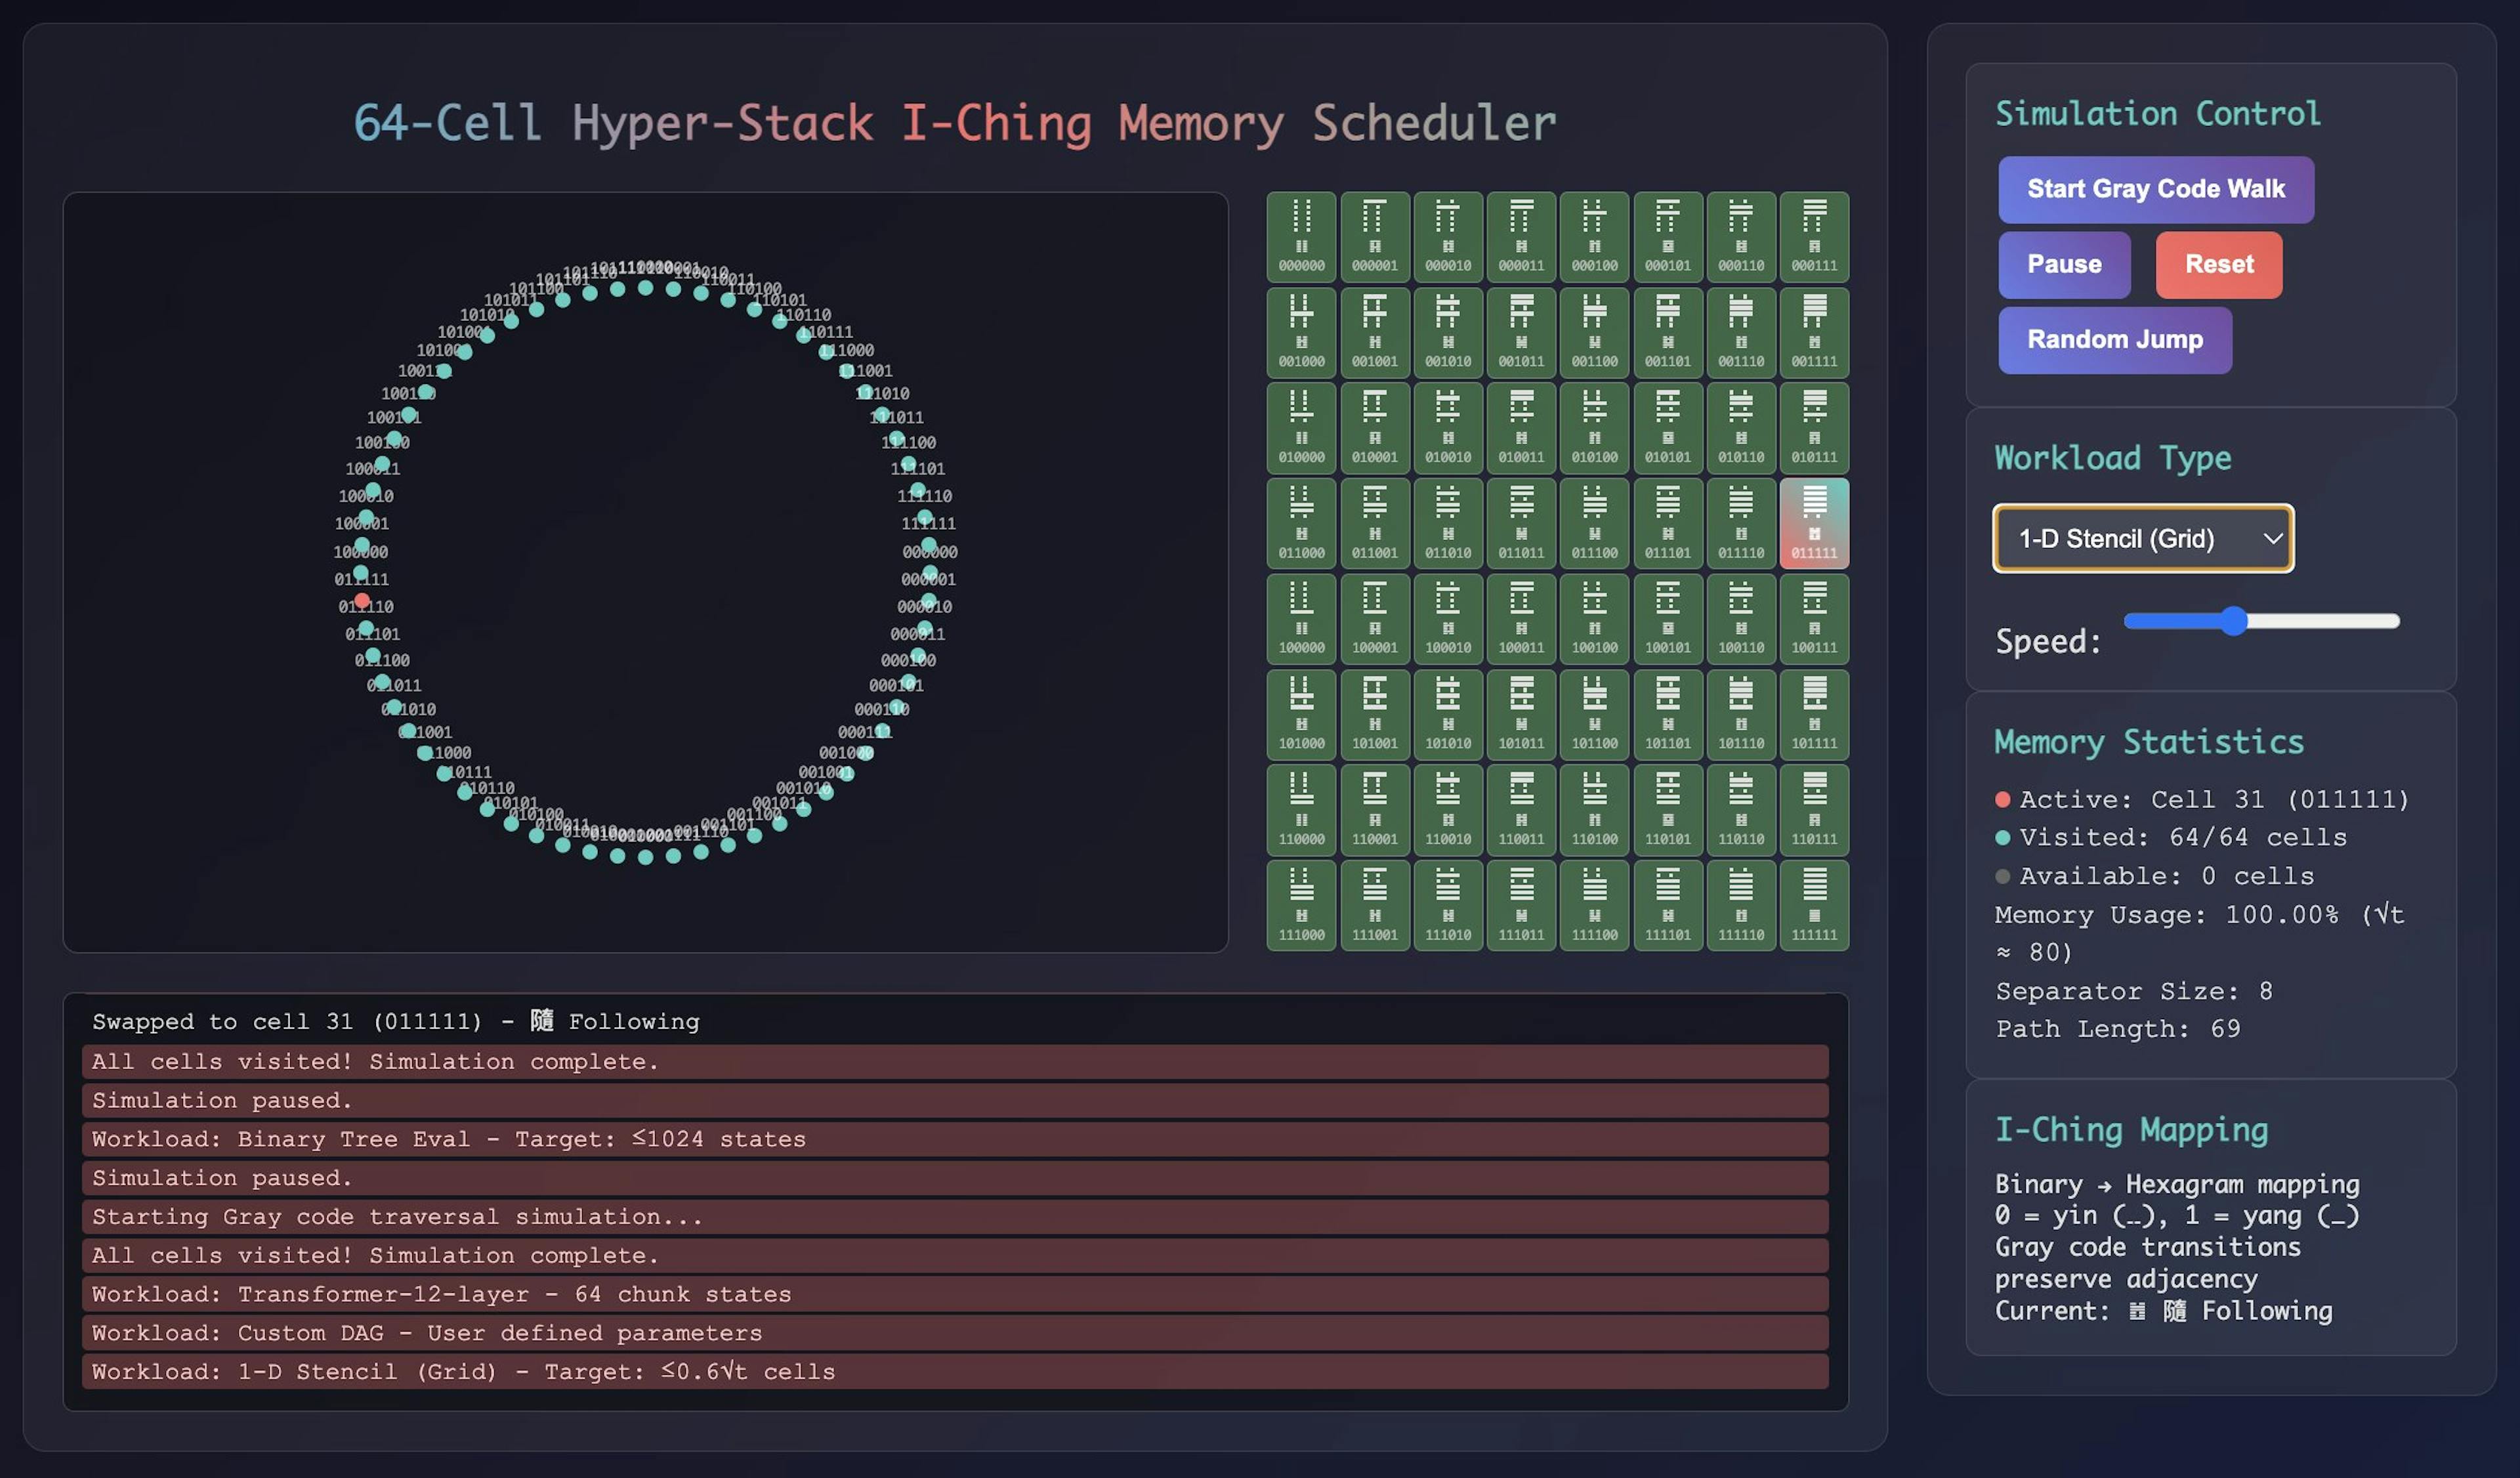Select hexagram cell 001100 in the grid
Image resolution: width=2520 pixels, height=1478 pixels.
[1594, 332]
